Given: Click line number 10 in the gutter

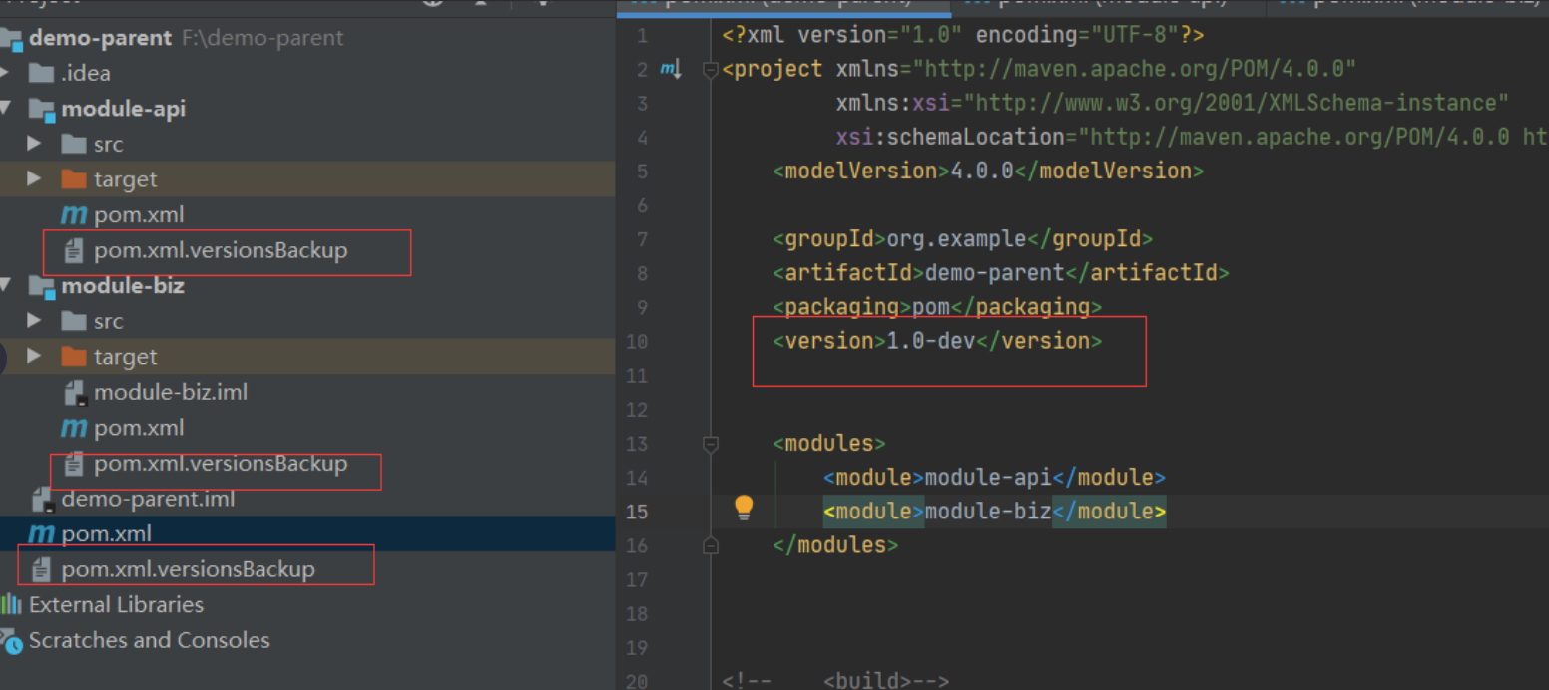Looking at the screenshot, I should 636,342.
